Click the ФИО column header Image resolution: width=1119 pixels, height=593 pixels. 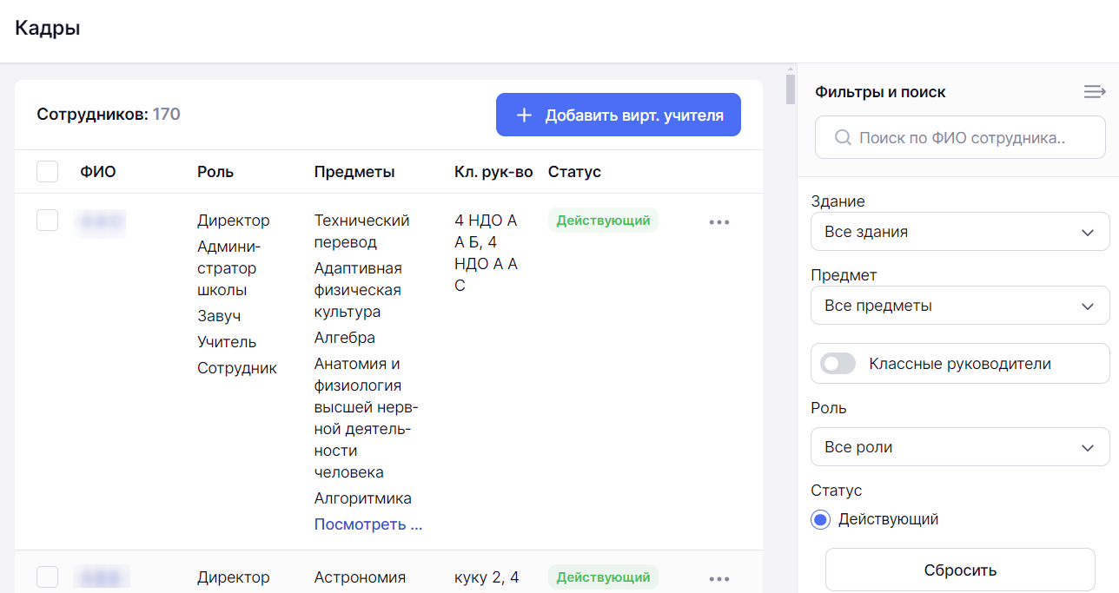click(x=98, y=172)
